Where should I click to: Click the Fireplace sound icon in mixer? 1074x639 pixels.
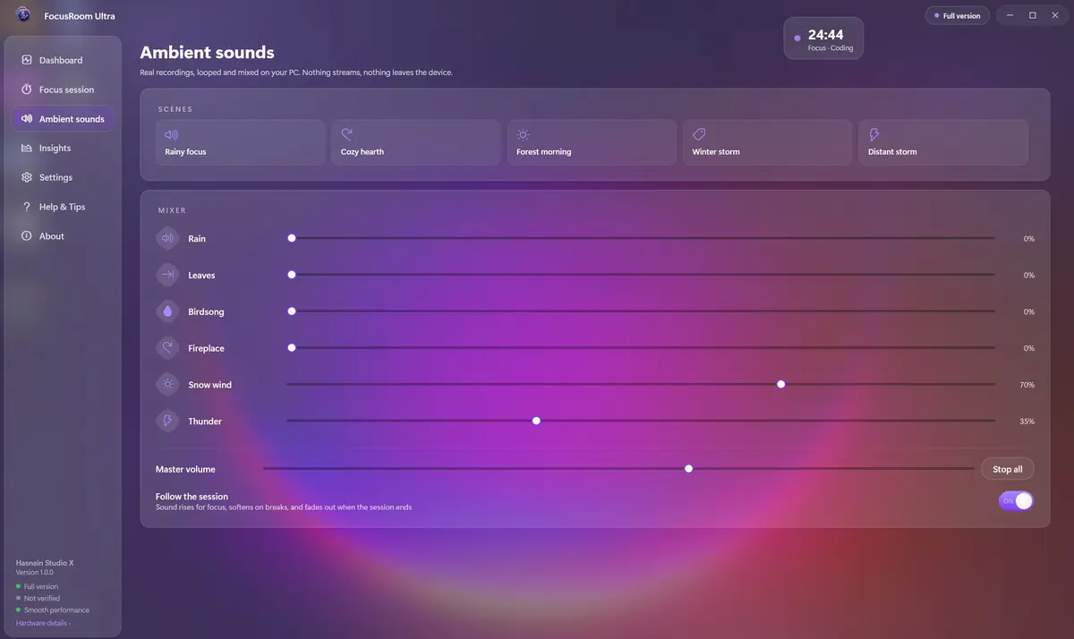click(167, 348)
